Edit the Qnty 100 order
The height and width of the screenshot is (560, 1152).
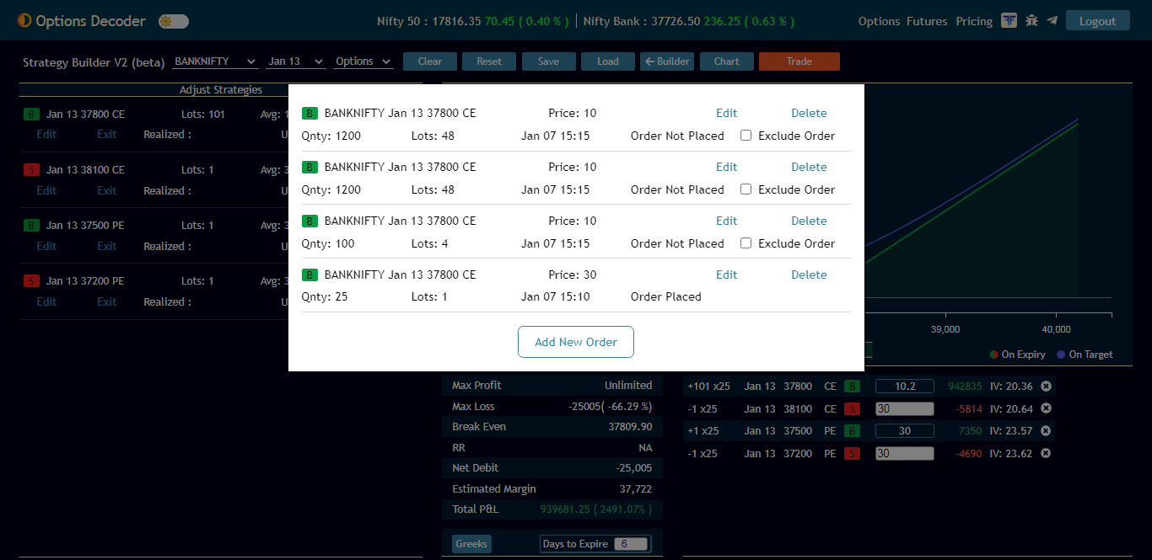pyautogui.click(x=727, y=221)
